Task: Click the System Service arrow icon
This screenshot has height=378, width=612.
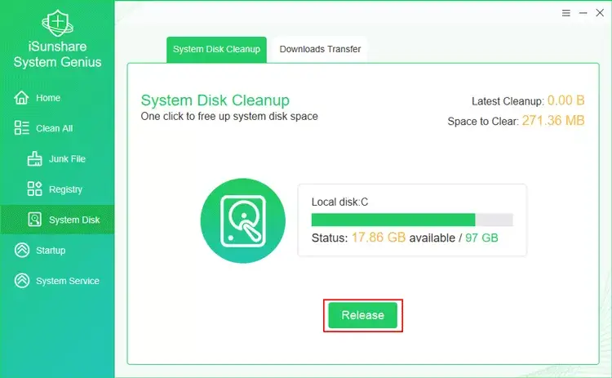Action: (x=22, y=280)
